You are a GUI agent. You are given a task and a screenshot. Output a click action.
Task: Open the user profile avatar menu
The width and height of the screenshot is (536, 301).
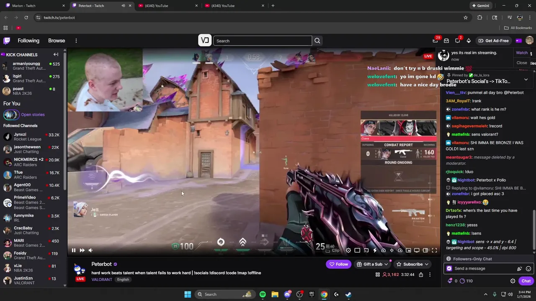coord(529,41)
